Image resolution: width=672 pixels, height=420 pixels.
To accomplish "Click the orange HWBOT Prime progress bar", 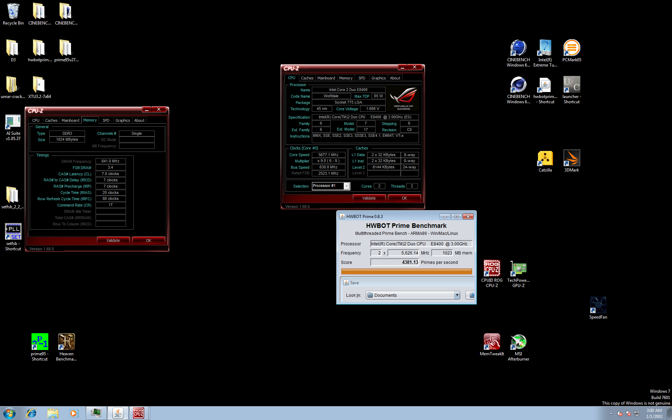I will coord(406,271).
